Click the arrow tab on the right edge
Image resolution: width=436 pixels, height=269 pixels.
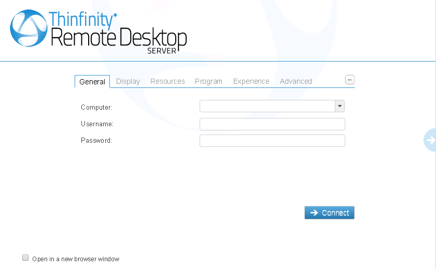[430, 140]
